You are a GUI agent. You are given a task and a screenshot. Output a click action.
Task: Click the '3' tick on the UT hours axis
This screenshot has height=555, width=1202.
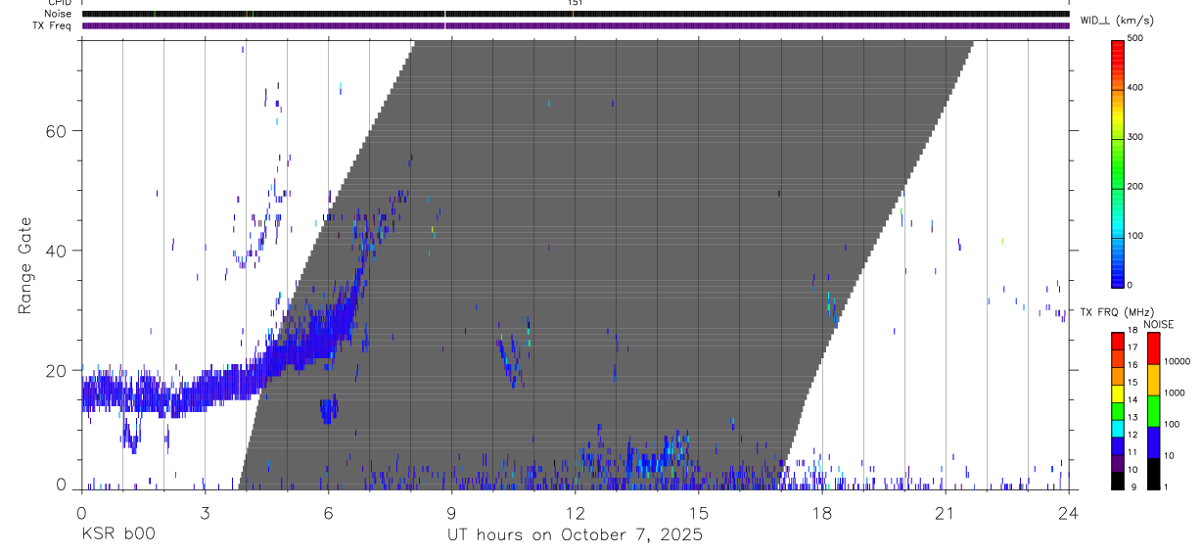(205, 514)
